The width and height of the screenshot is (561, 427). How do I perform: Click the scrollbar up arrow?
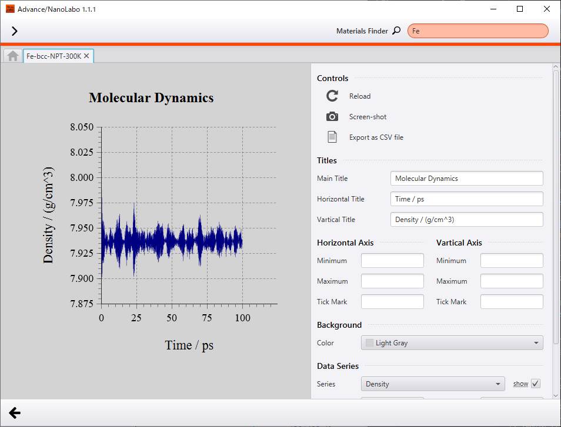point(556,66)
